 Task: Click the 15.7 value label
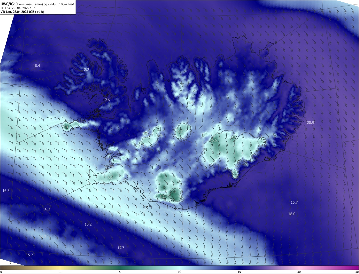(x=29, y=255)
